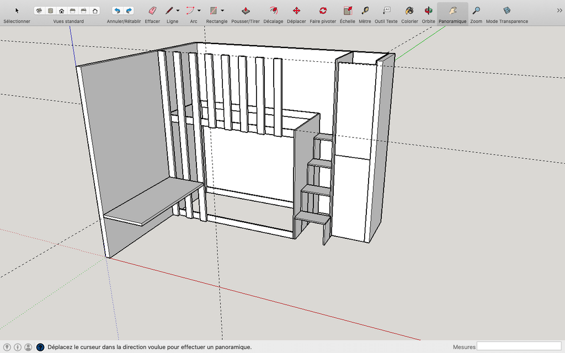Open the Outil Texte tool
Screen dimensions: 565x353
[386, 10]
